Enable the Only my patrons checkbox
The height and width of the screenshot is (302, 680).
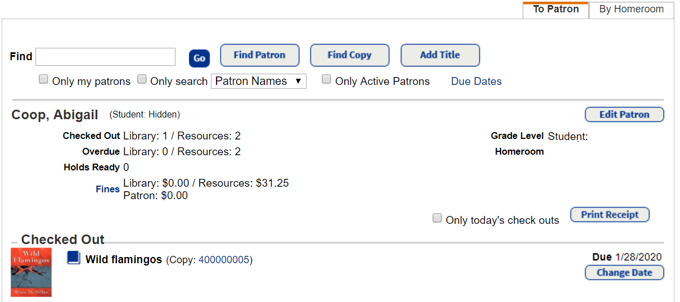point(43,80)
